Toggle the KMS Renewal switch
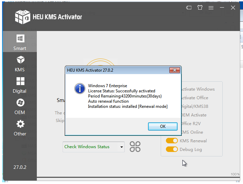This screenshot has height=184, width=243. [172, 141]
